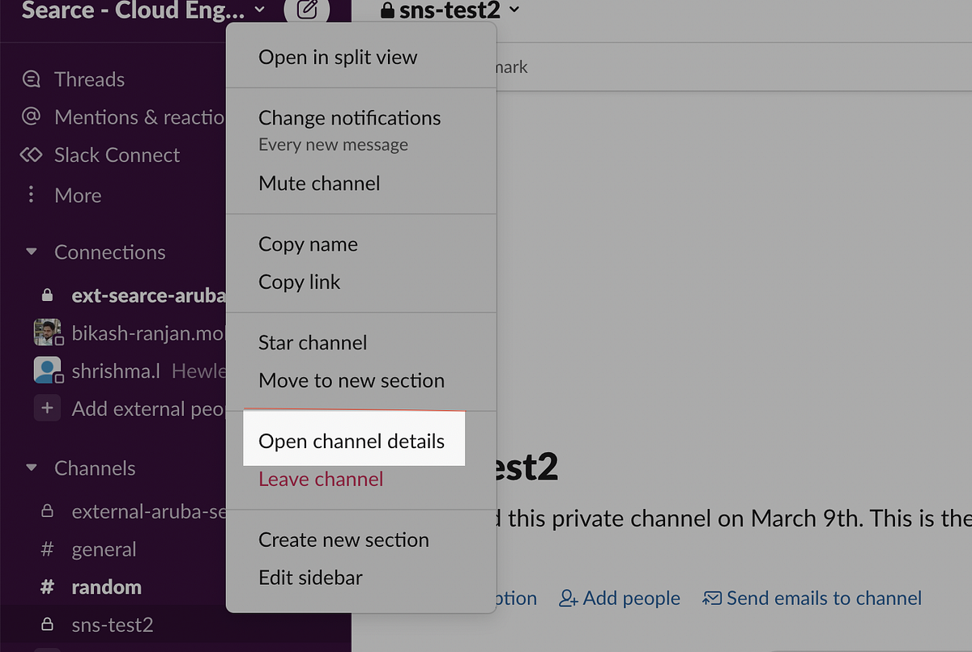Collapse the Connections section
The height and width of the screenshot is (652, 972).
(x=31, y=252)
